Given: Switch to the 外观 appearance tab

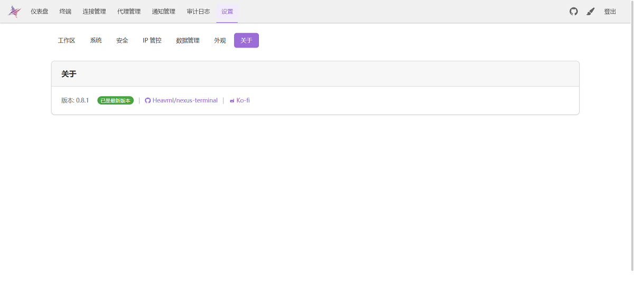Looking at the screenshot, I should click(220, 41).
